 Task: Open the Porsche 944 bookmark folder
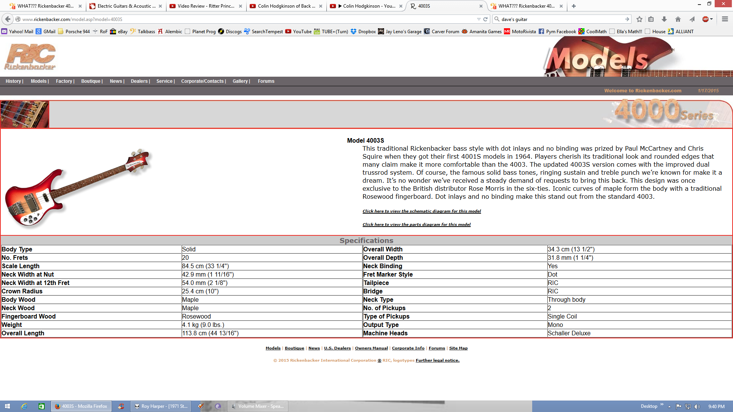[74, 32]
